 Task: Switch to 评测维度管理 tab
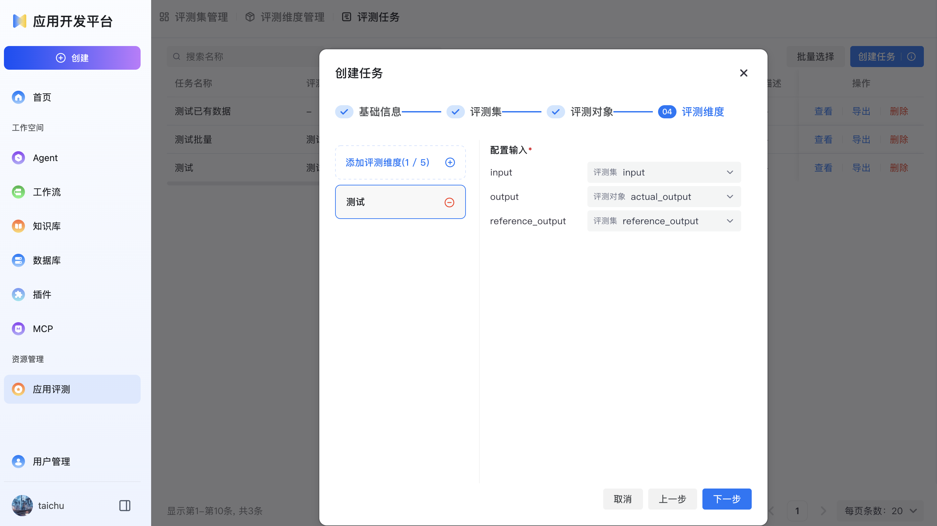292,17
